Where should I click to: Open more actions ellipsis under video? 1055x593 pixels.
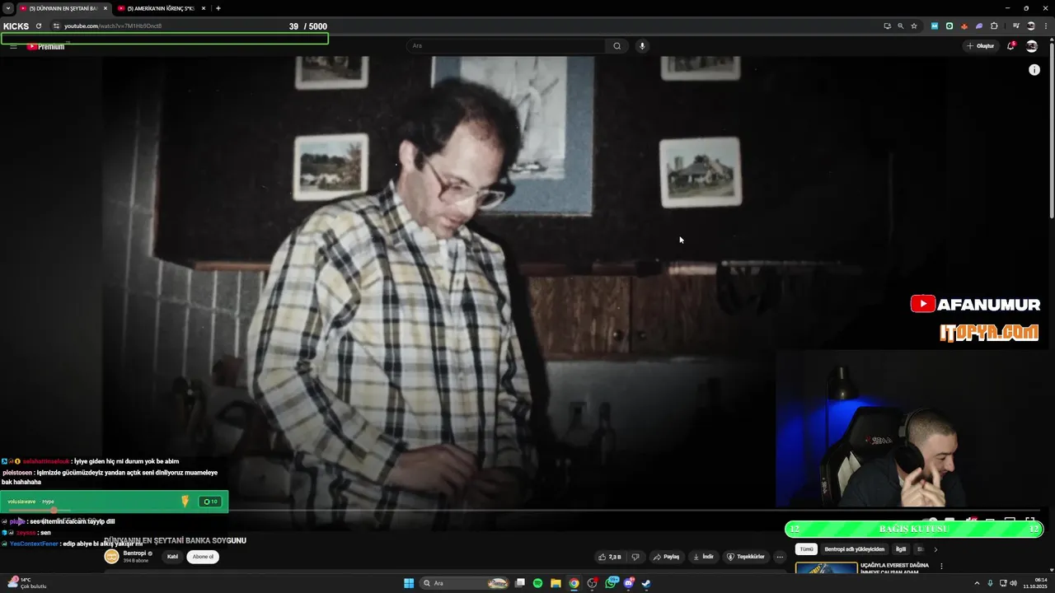(780, 557)
